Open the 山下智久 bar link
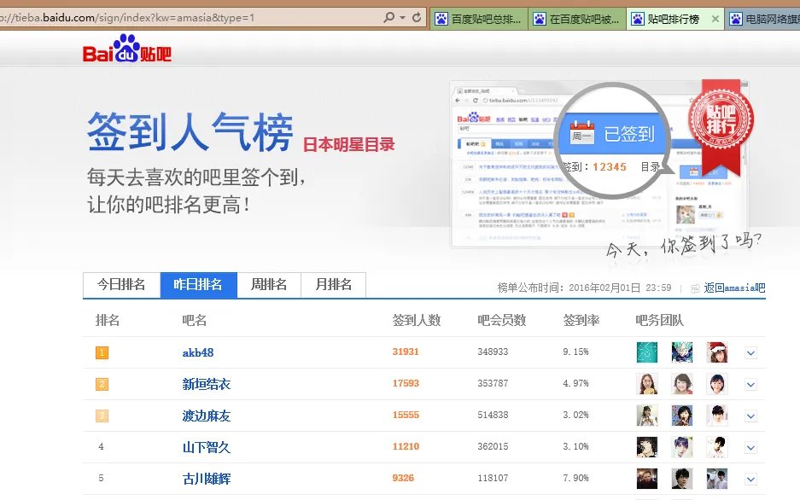This screenshot has width=800, height=500. click(207, 447)
